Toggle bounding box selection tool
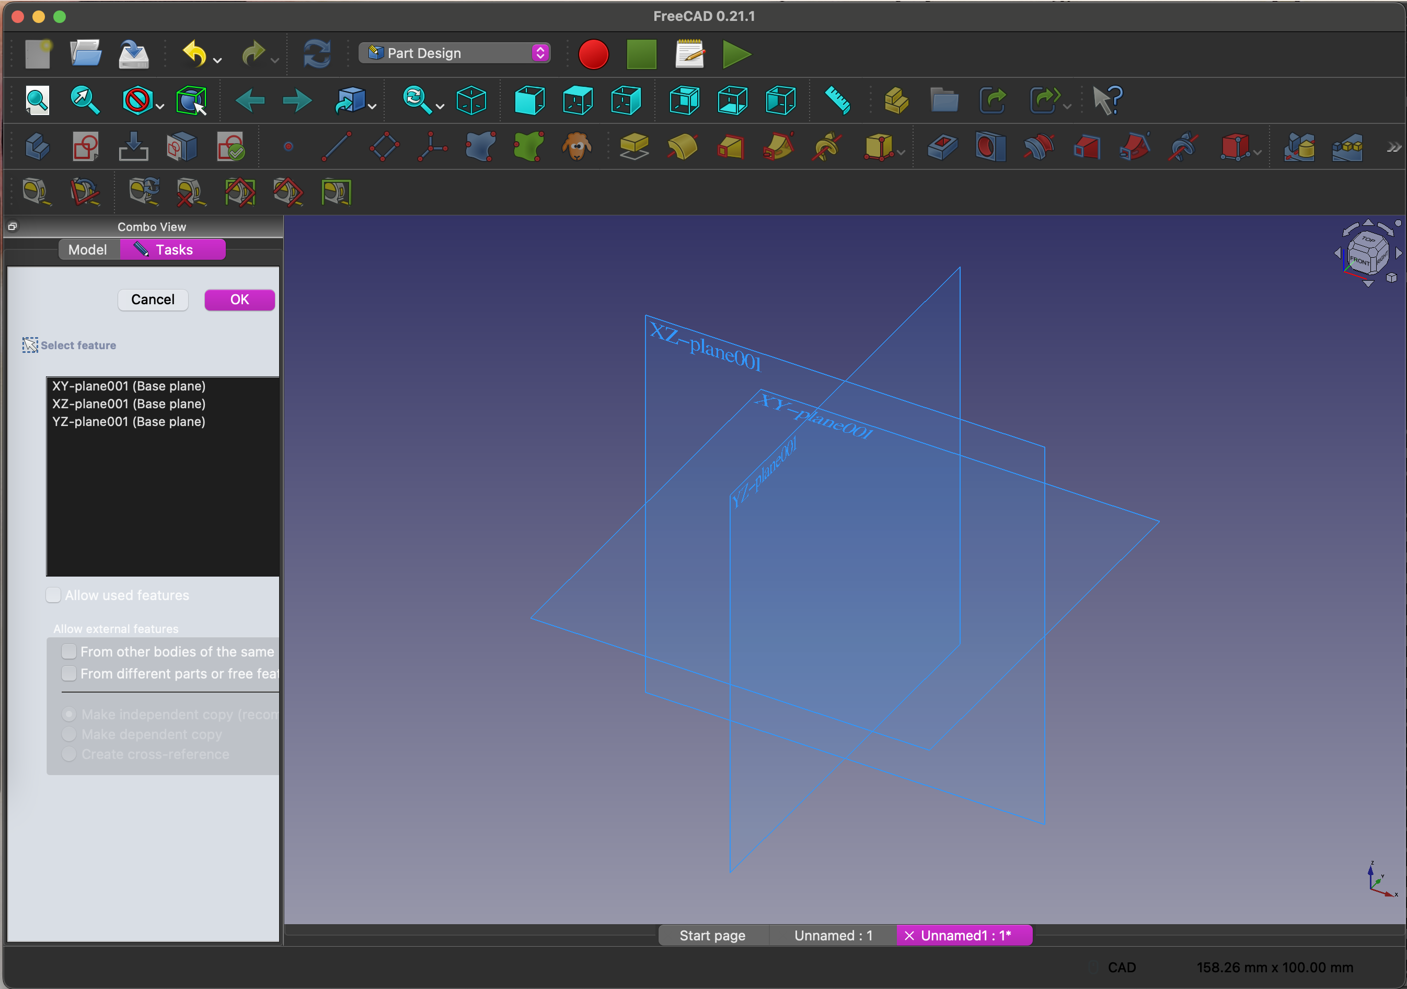 click(x=191, y=100)
